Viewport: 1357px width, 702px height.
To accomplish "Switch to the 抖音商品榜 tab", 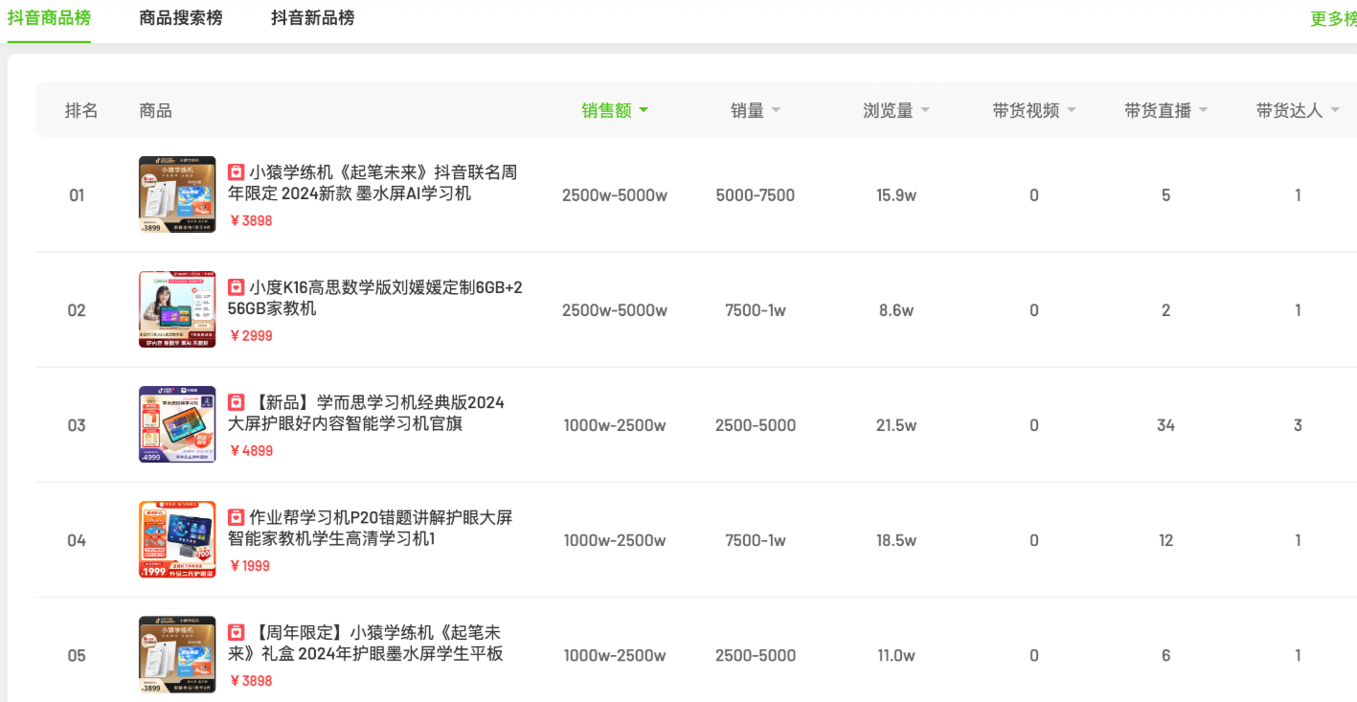I will coord(49,18).
